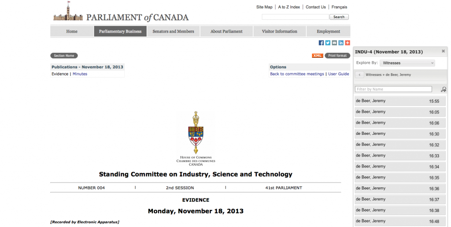This screenshot has width=451, height=227.
Task: Share page by email icon
Action: (335, 43)
